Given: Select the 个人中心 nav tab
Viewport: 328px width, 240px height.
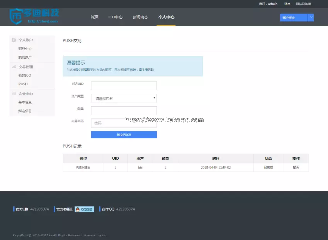Looking at the screenshot, I should [x=166, y=17].
